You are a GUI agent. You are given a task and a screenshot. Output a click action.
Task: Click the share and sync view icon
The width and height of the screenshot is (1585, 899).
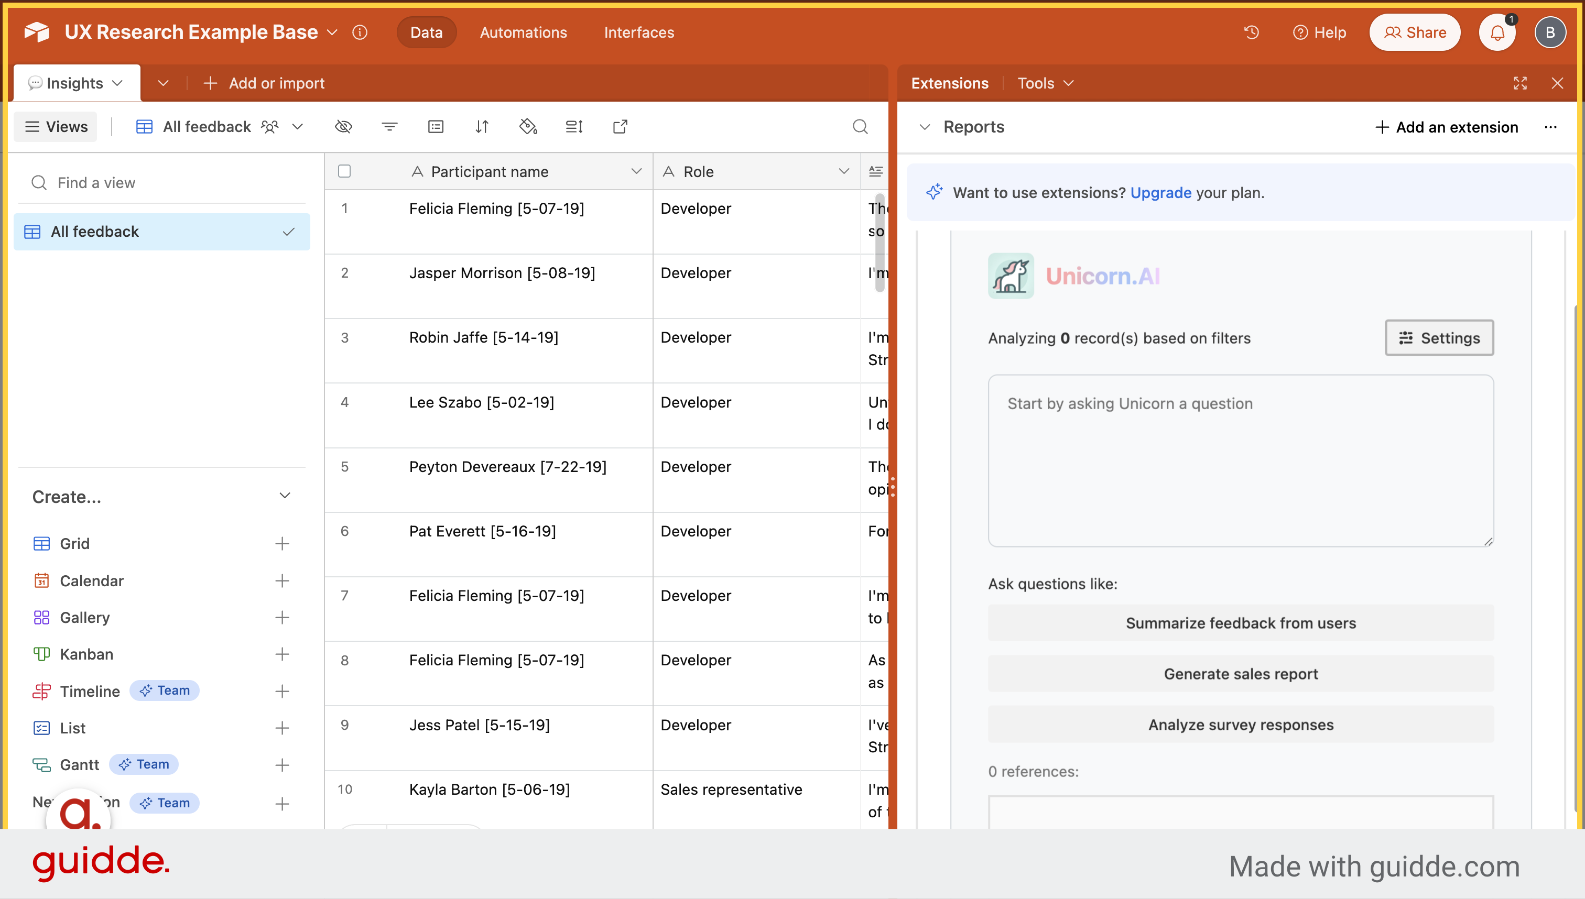pos(620,127)
